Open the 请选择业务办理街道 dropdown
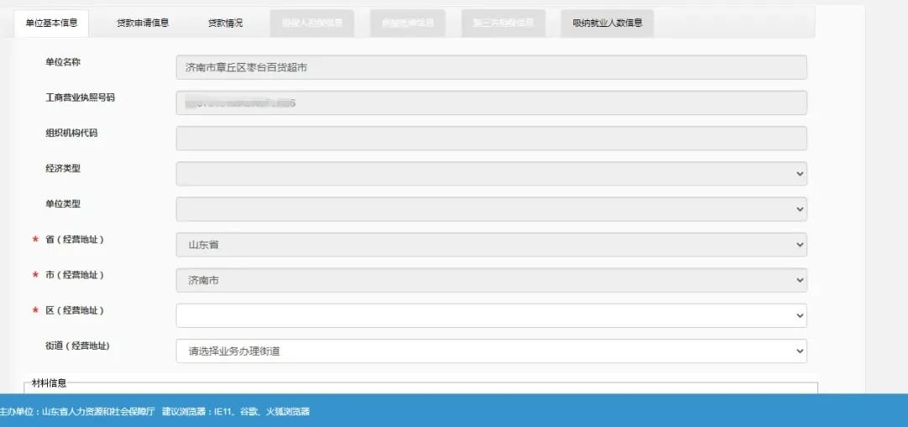This screenshot has height=427, width=908. point(491,351)
